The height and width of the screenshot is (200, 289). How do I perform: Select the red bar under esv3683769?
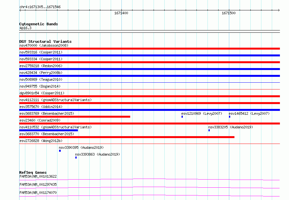75,117
